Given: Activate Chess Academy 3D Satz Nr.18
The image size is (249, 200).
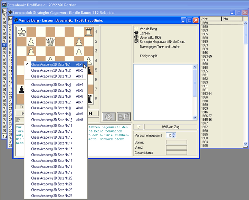Looking at the screenshot, I should [56, 167].
